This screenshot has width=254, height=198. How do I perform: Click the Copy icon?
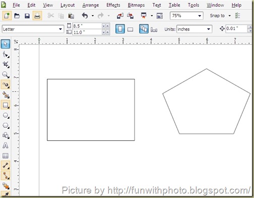(x=61, y=16)
